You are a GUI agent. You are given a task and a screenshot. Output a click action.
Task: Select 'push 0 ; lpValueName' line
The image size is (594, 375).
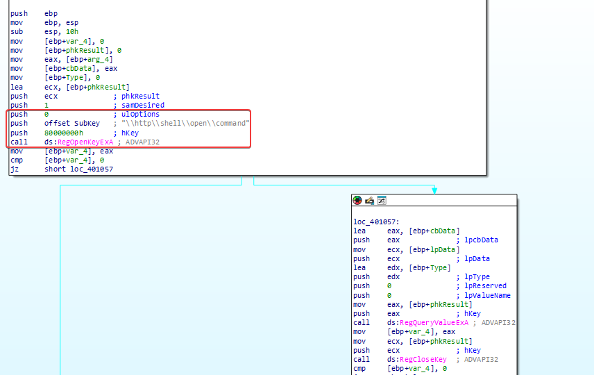tap(432, 295)
